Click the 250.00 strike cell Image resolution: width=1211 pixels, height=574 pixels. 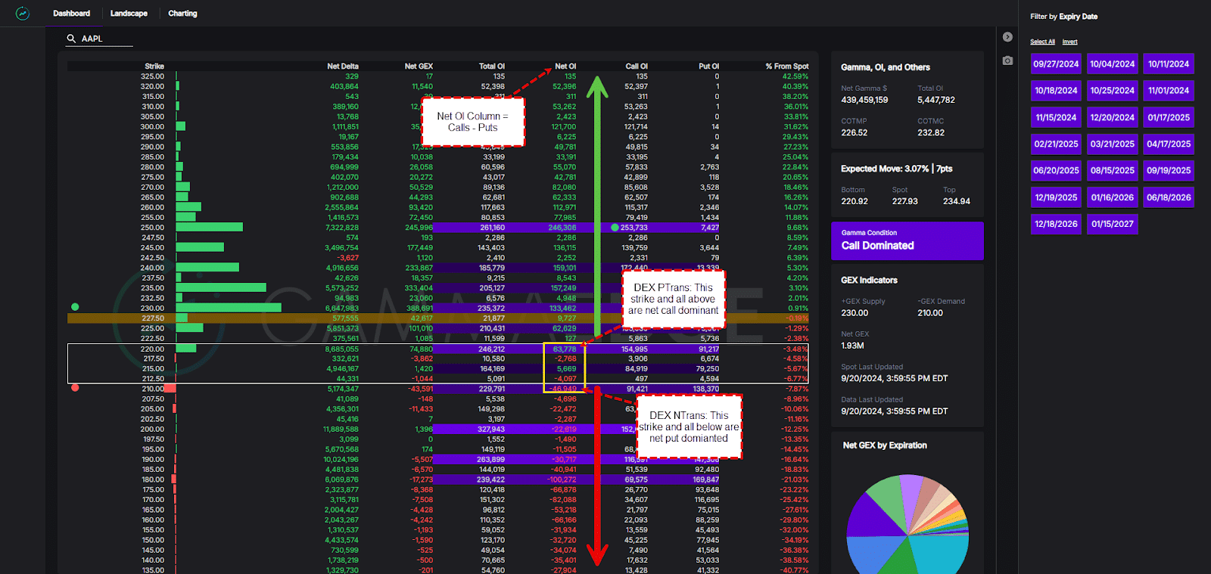[152, 228]
